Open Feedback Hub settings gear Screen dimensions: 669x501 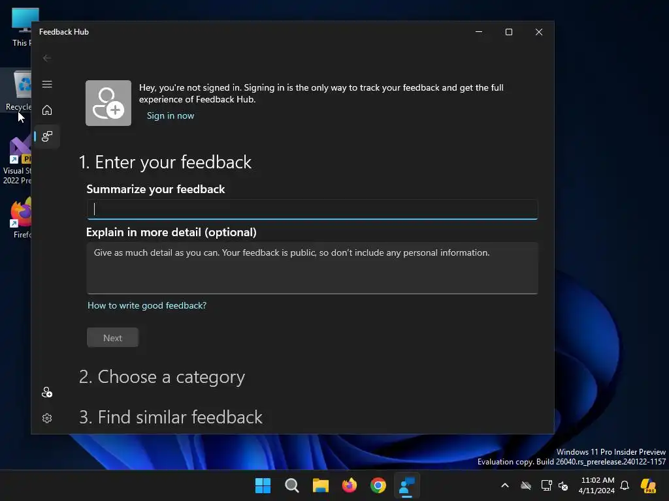point(47,418)
